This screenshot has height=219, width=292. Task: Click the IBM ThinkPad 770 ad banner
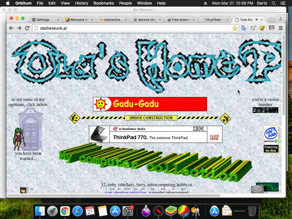(x=155, y=134)
